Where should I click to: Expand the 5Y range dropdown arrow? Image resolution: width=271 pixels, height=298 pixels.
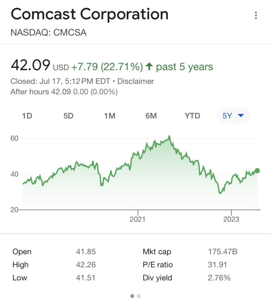241,115
